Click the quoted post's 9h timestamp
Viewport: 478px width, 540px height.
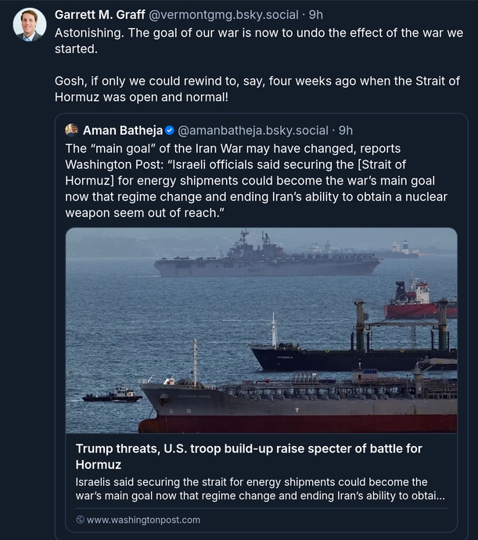coord(346,130)
